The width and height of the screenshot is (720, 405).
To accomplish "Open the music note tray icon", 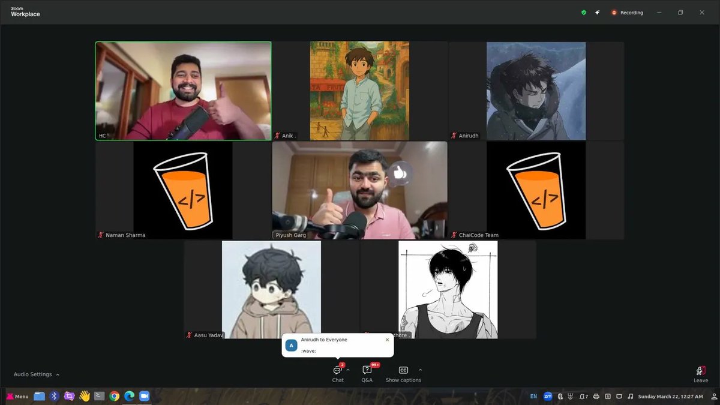I will click(630, 397).
